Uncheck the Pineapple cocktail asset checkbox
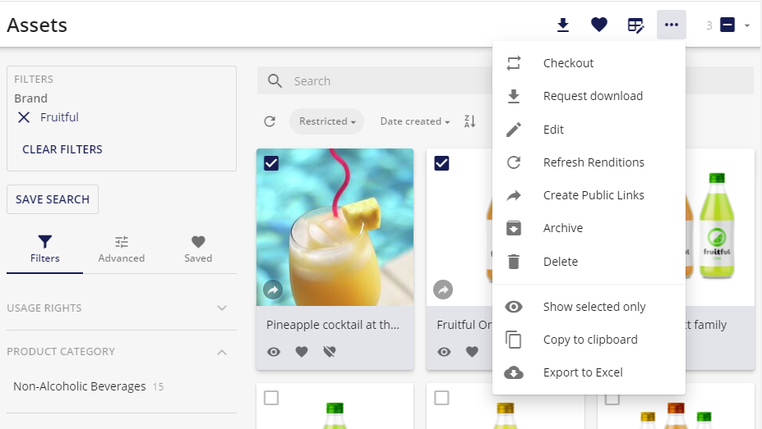The width and height of the screenshot is (762, 429). click(x=271, y=163)
